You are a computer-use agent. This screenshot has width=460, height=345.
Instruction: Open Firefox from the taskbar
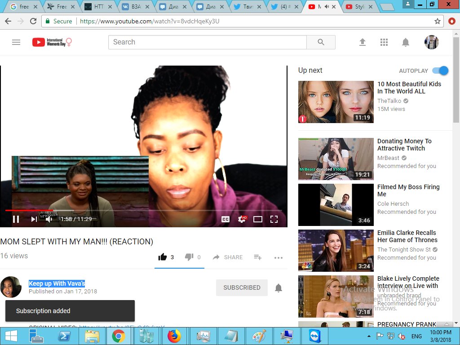(174, 336)
